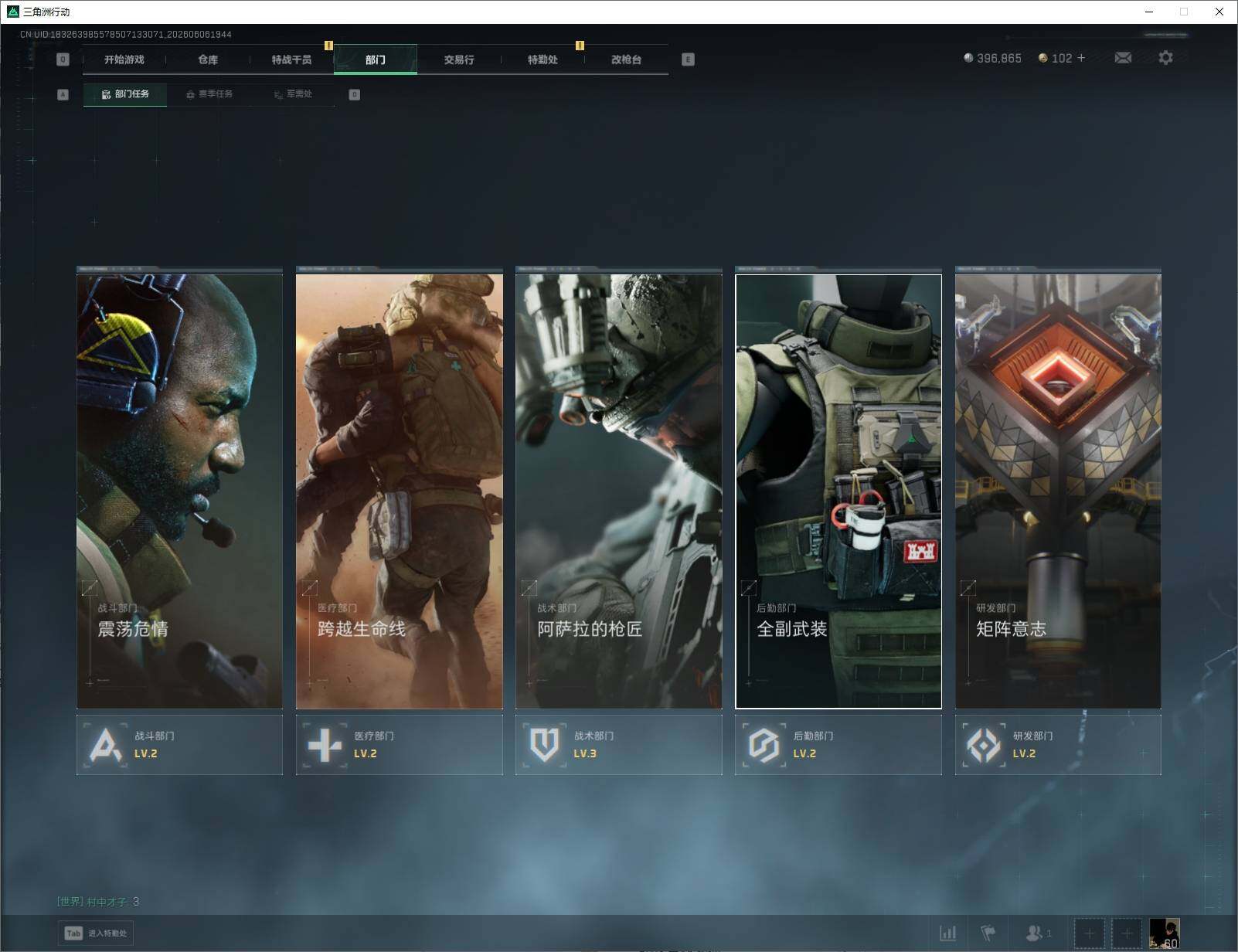The image size is (1238, 952).
Task: Go to the 交易行 tab
Action: [459, 59]
